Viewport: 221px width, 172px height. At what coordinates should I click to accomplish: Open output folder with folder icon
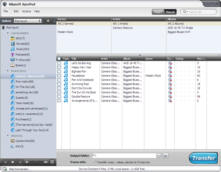pos(165,156)
